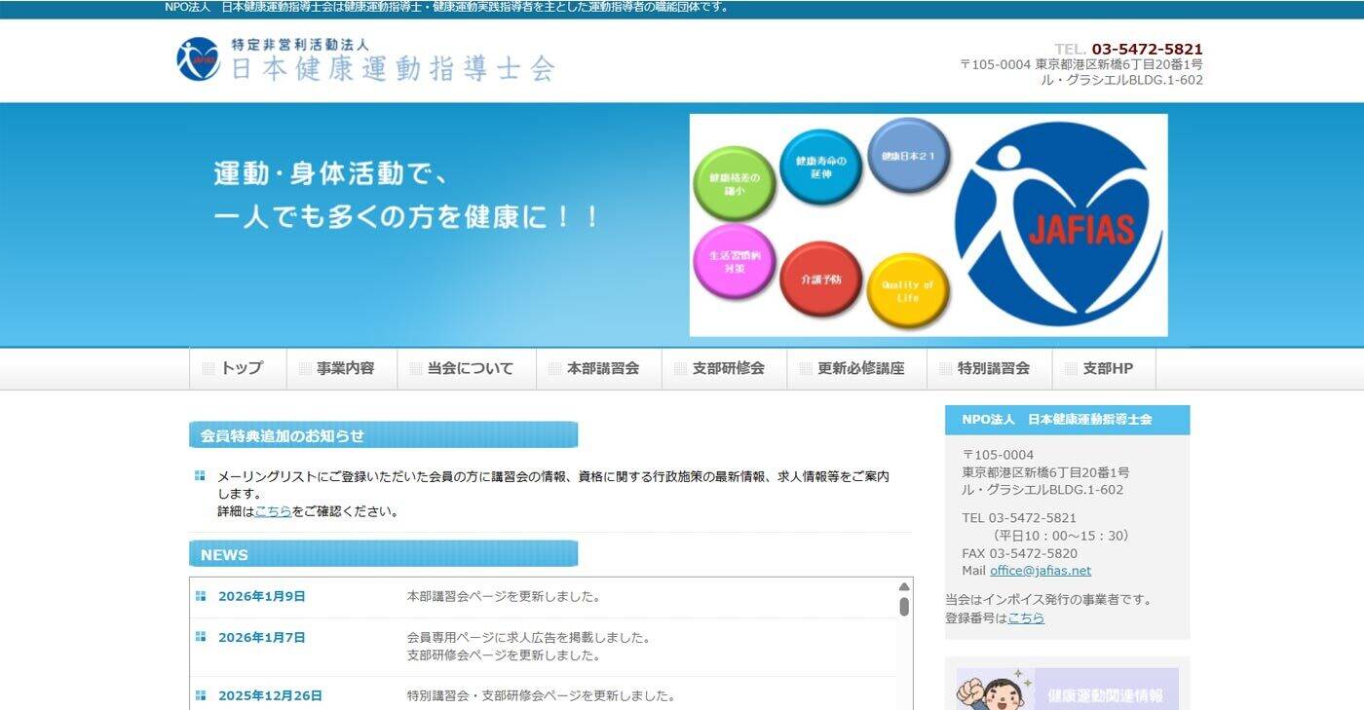Open 特別講習会 from the navigation bar
This screenshot has height=710, width=1364.
coord(991,368)
